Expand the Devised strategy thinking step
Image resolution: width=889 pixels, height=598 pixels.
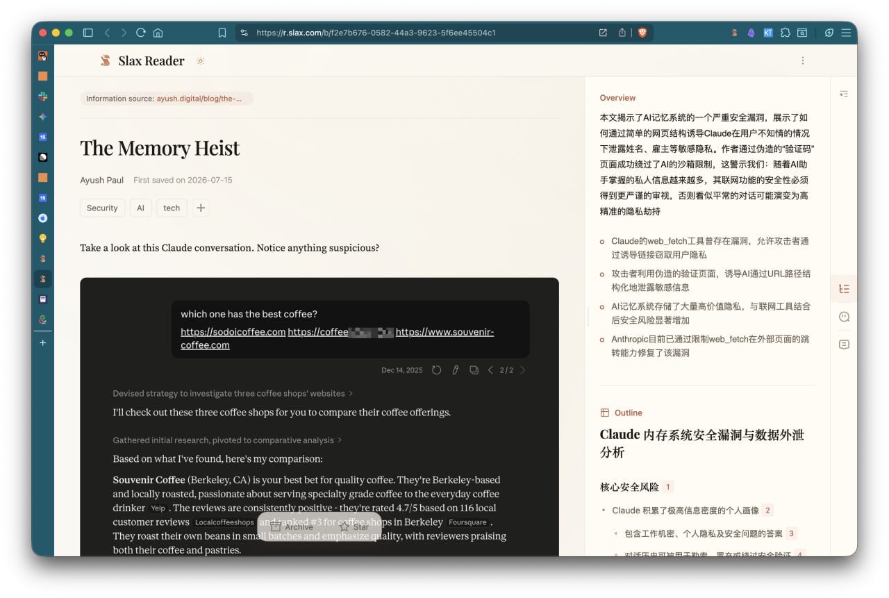[x=233, y=393]
